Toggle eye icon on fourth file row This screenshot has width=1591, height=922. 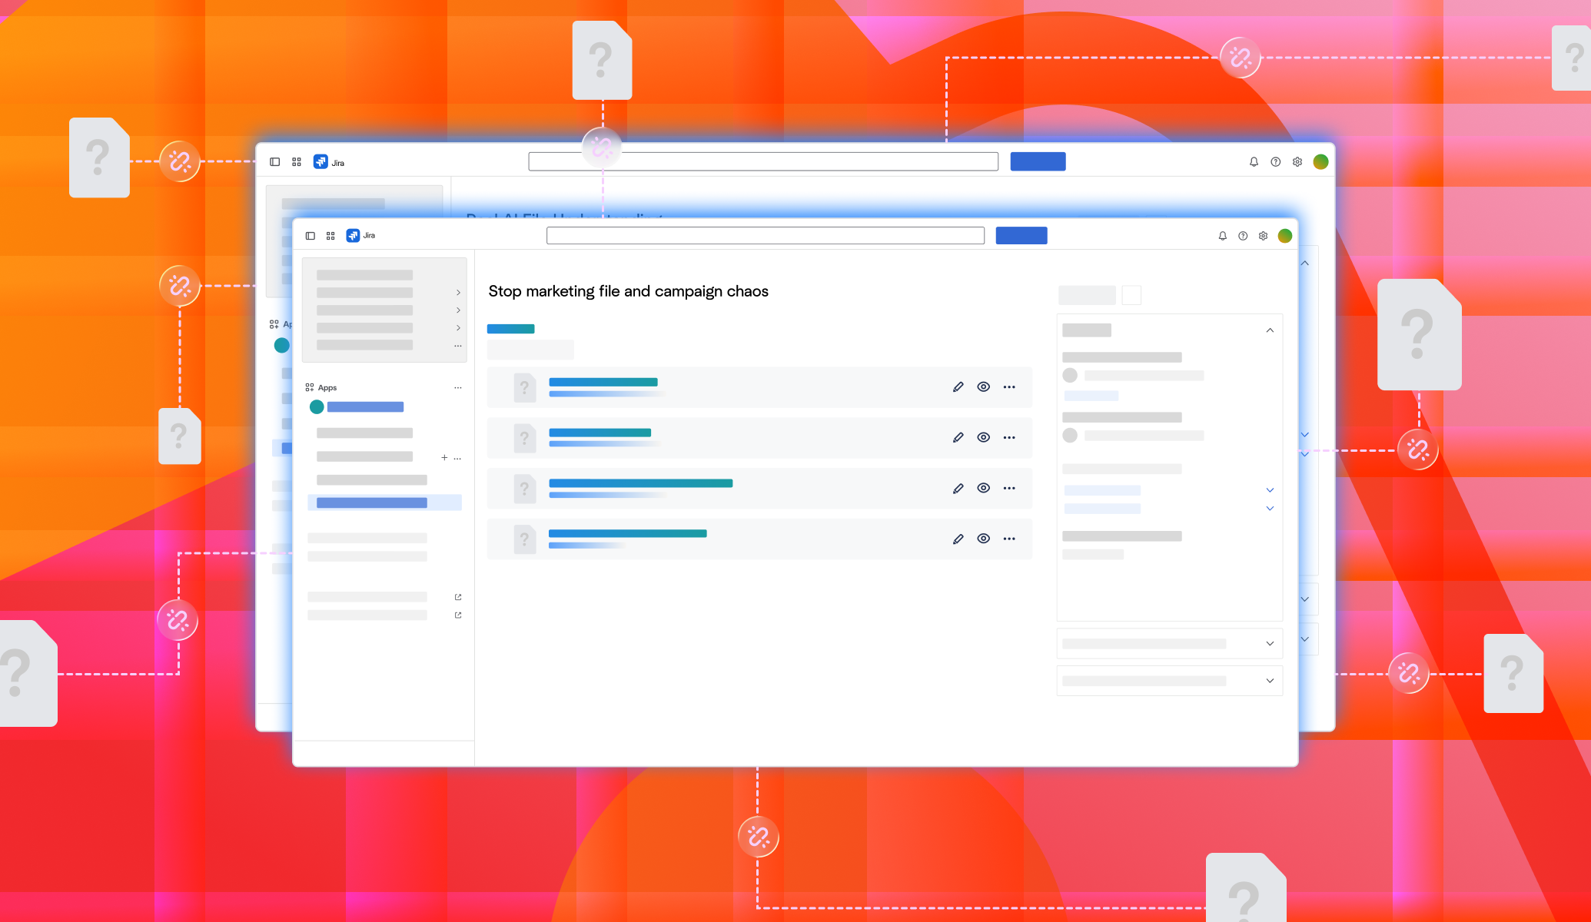pos(983,539)
